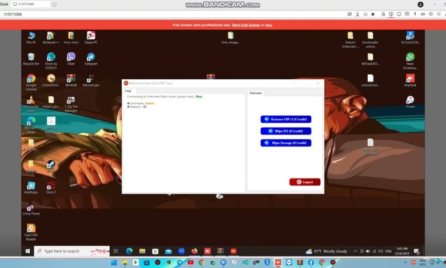Screen dimensions: 446x268
Task: Open the Mi app icon in remote taskbar
Action: (233, 251)
